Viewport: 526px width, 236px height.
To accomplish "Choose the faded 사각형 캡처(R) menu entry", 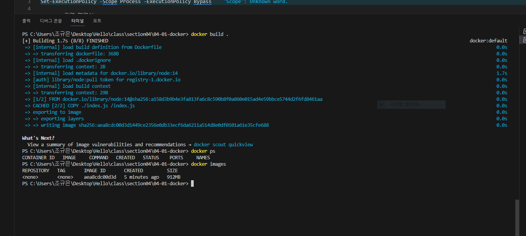I will tap(411, 104).
